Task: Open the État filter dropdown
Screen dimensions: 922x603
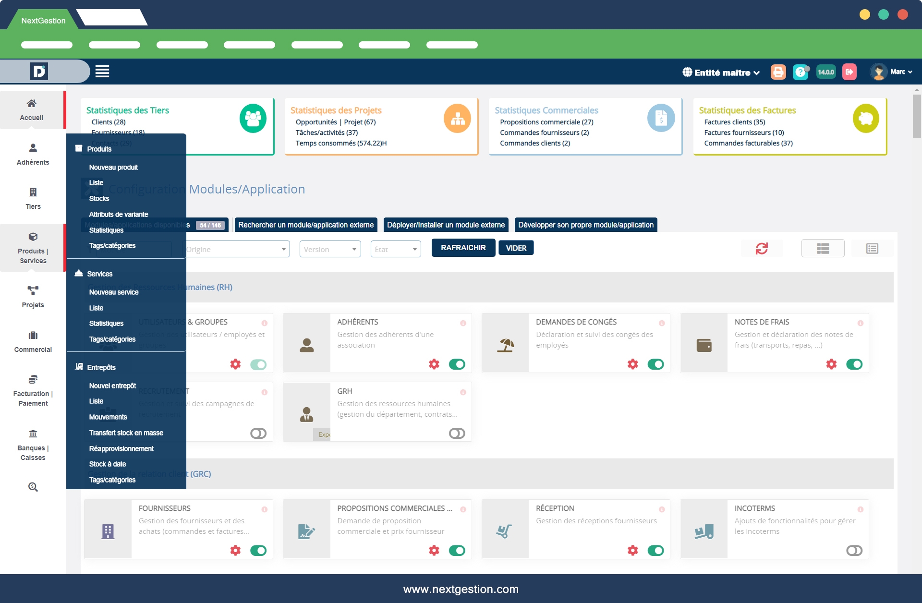Action: tap(395, 249)
